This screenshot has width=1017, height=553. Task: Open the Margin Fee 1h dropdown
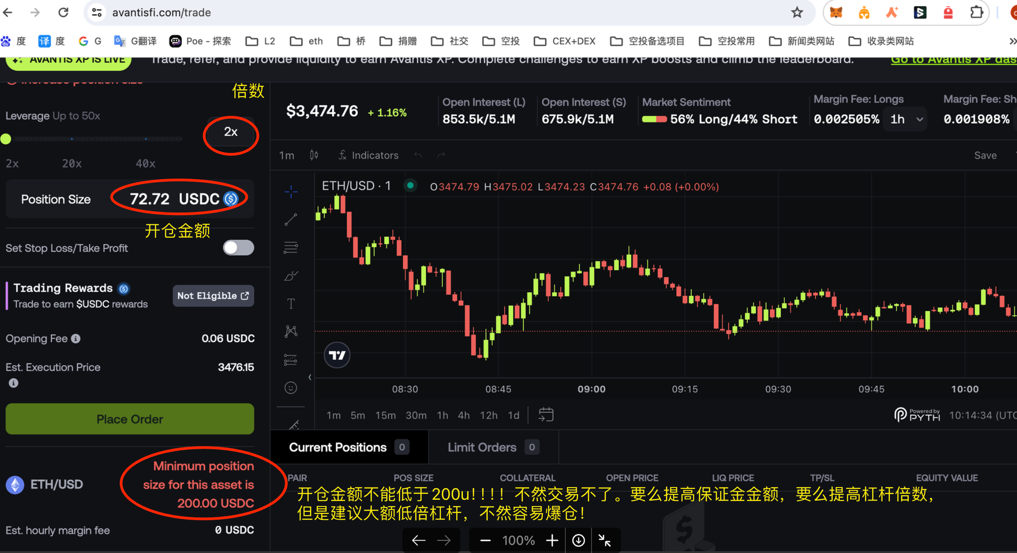[905, 119]
